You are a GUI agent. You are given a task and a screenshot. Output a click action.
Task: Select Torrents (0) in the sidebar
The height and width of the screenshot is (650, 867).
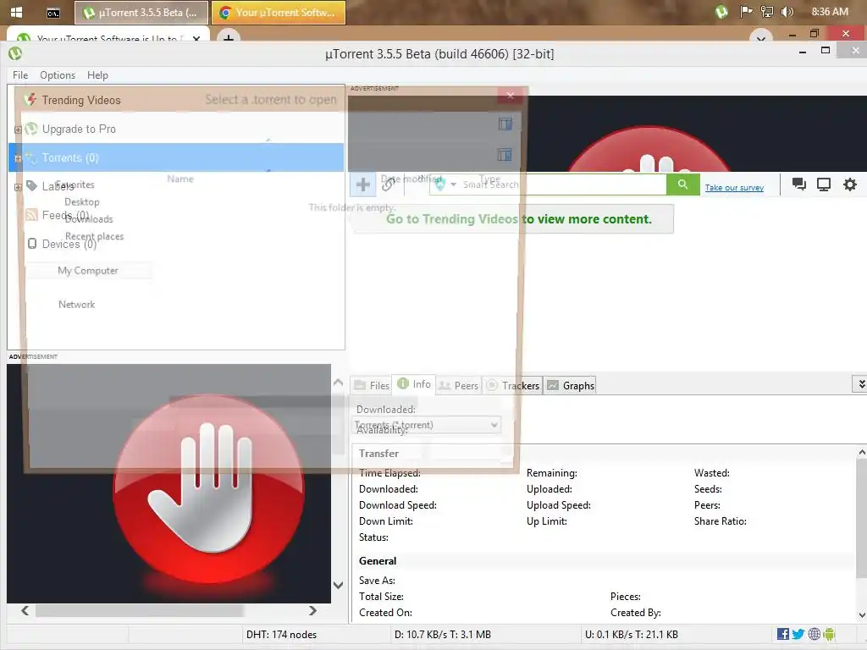[x=176, y=157]
